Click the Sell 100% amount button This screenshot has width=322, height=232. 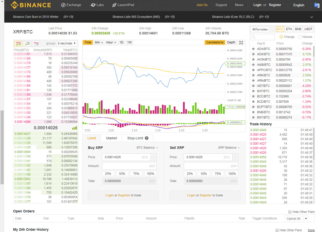tap(232, 173)
